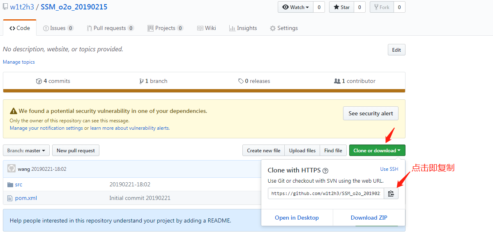Click Download ZIP
Viewport: 493px width, 234px height.
tap(369, 218)
